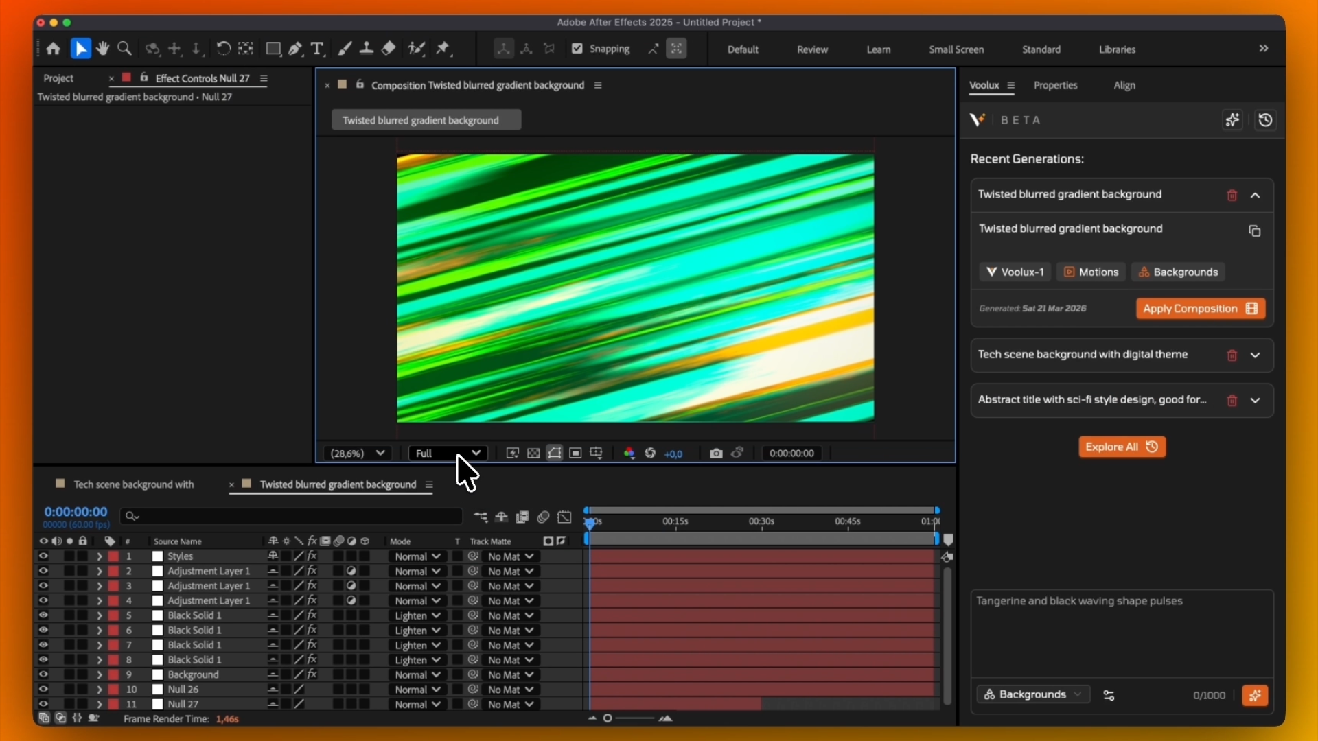The width and height of the screenshot is (1318, 741).
Task: Select the Rectangle shape tool
Action: click(x=273, y=49)
